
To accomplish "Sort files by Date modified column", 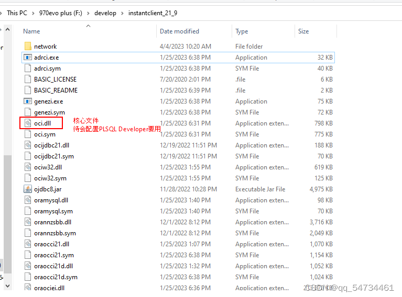I will click(179, 31).
